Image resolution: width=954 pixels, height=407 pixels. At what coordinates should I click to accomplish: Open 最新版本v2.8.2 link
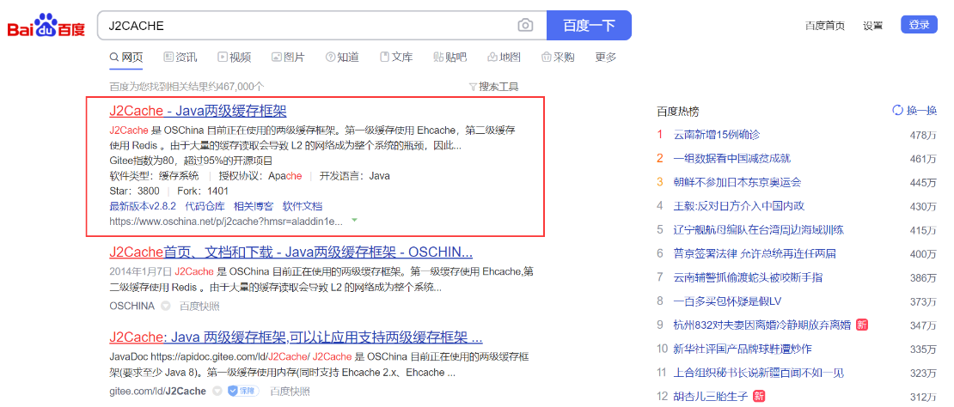tap(143, 206)
